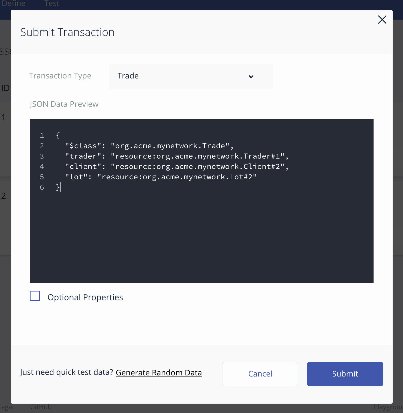Click the "lot" line in JSON editor
The height and width of the screenshot is (413, 403).
pos(160,177)
